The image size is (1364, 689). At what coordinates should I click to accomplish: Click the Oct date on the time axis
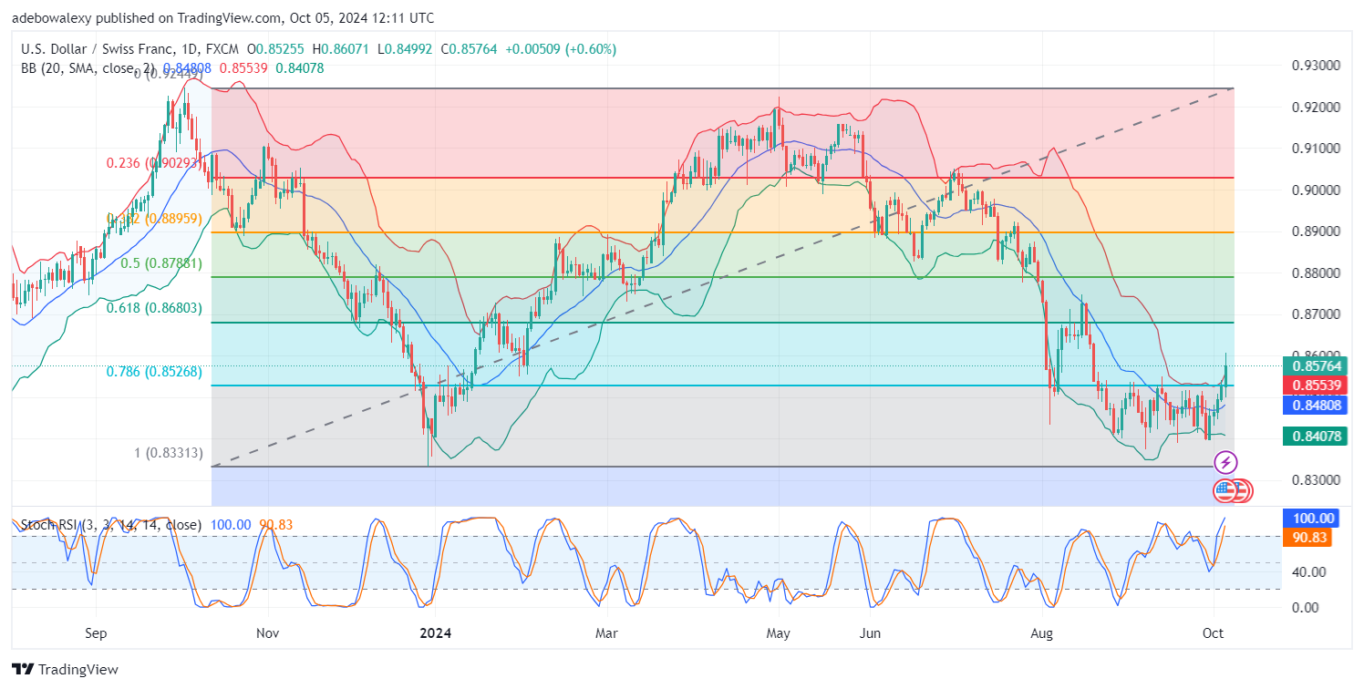[1214, 632]
